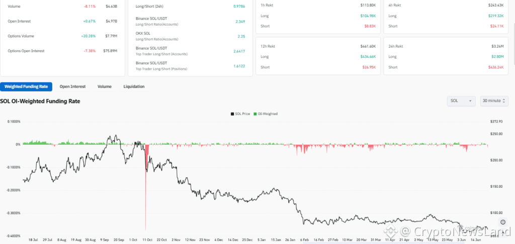Switch to the Open Interest chart tab
The width and height of the screenshot is (515, 244).
[x=72, y=86]
